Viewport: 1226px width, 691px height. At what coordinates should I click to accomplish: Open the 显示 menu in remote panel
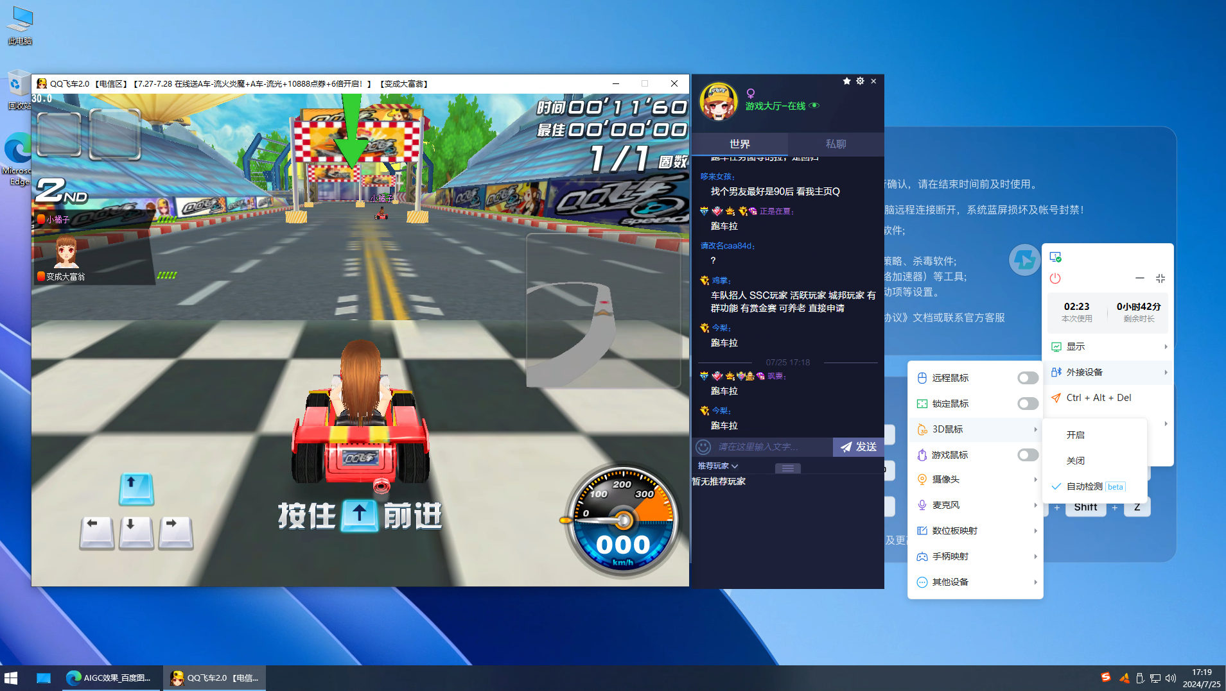click(x=1108, y=346)
